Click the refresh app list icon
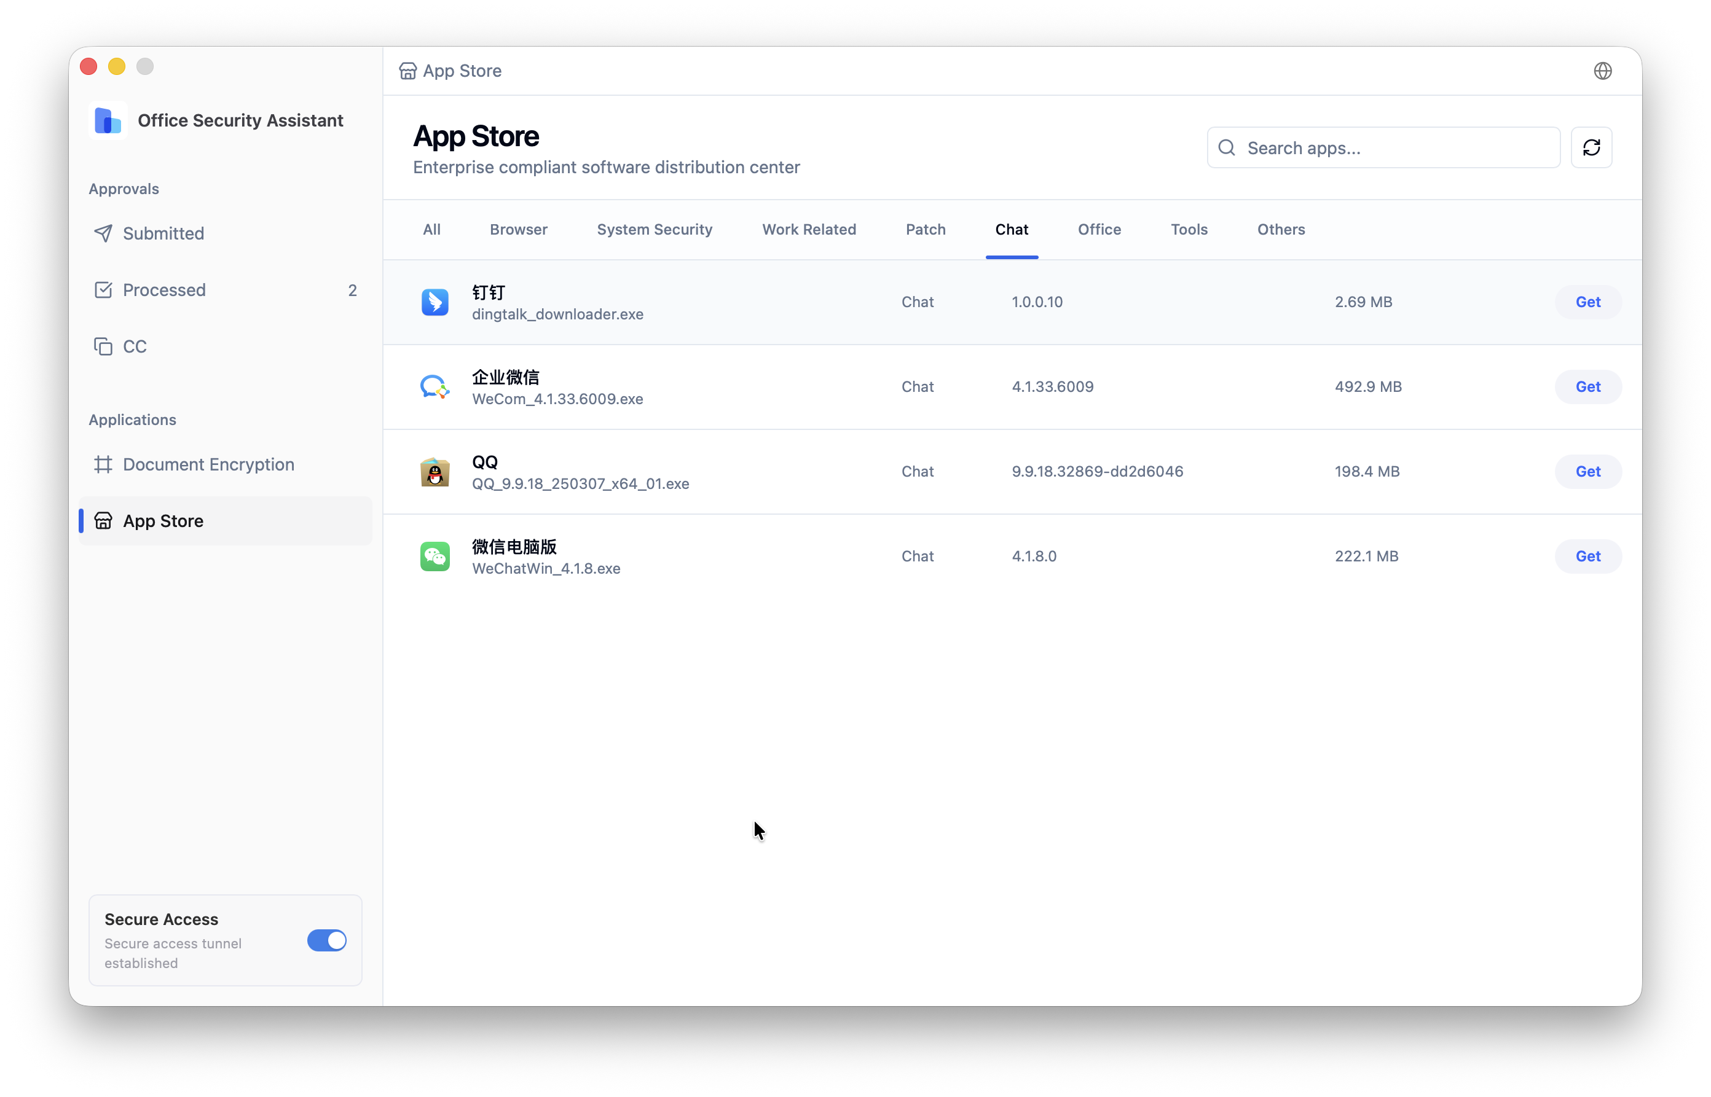Screen dimensions: 1711x1097 1591,147
